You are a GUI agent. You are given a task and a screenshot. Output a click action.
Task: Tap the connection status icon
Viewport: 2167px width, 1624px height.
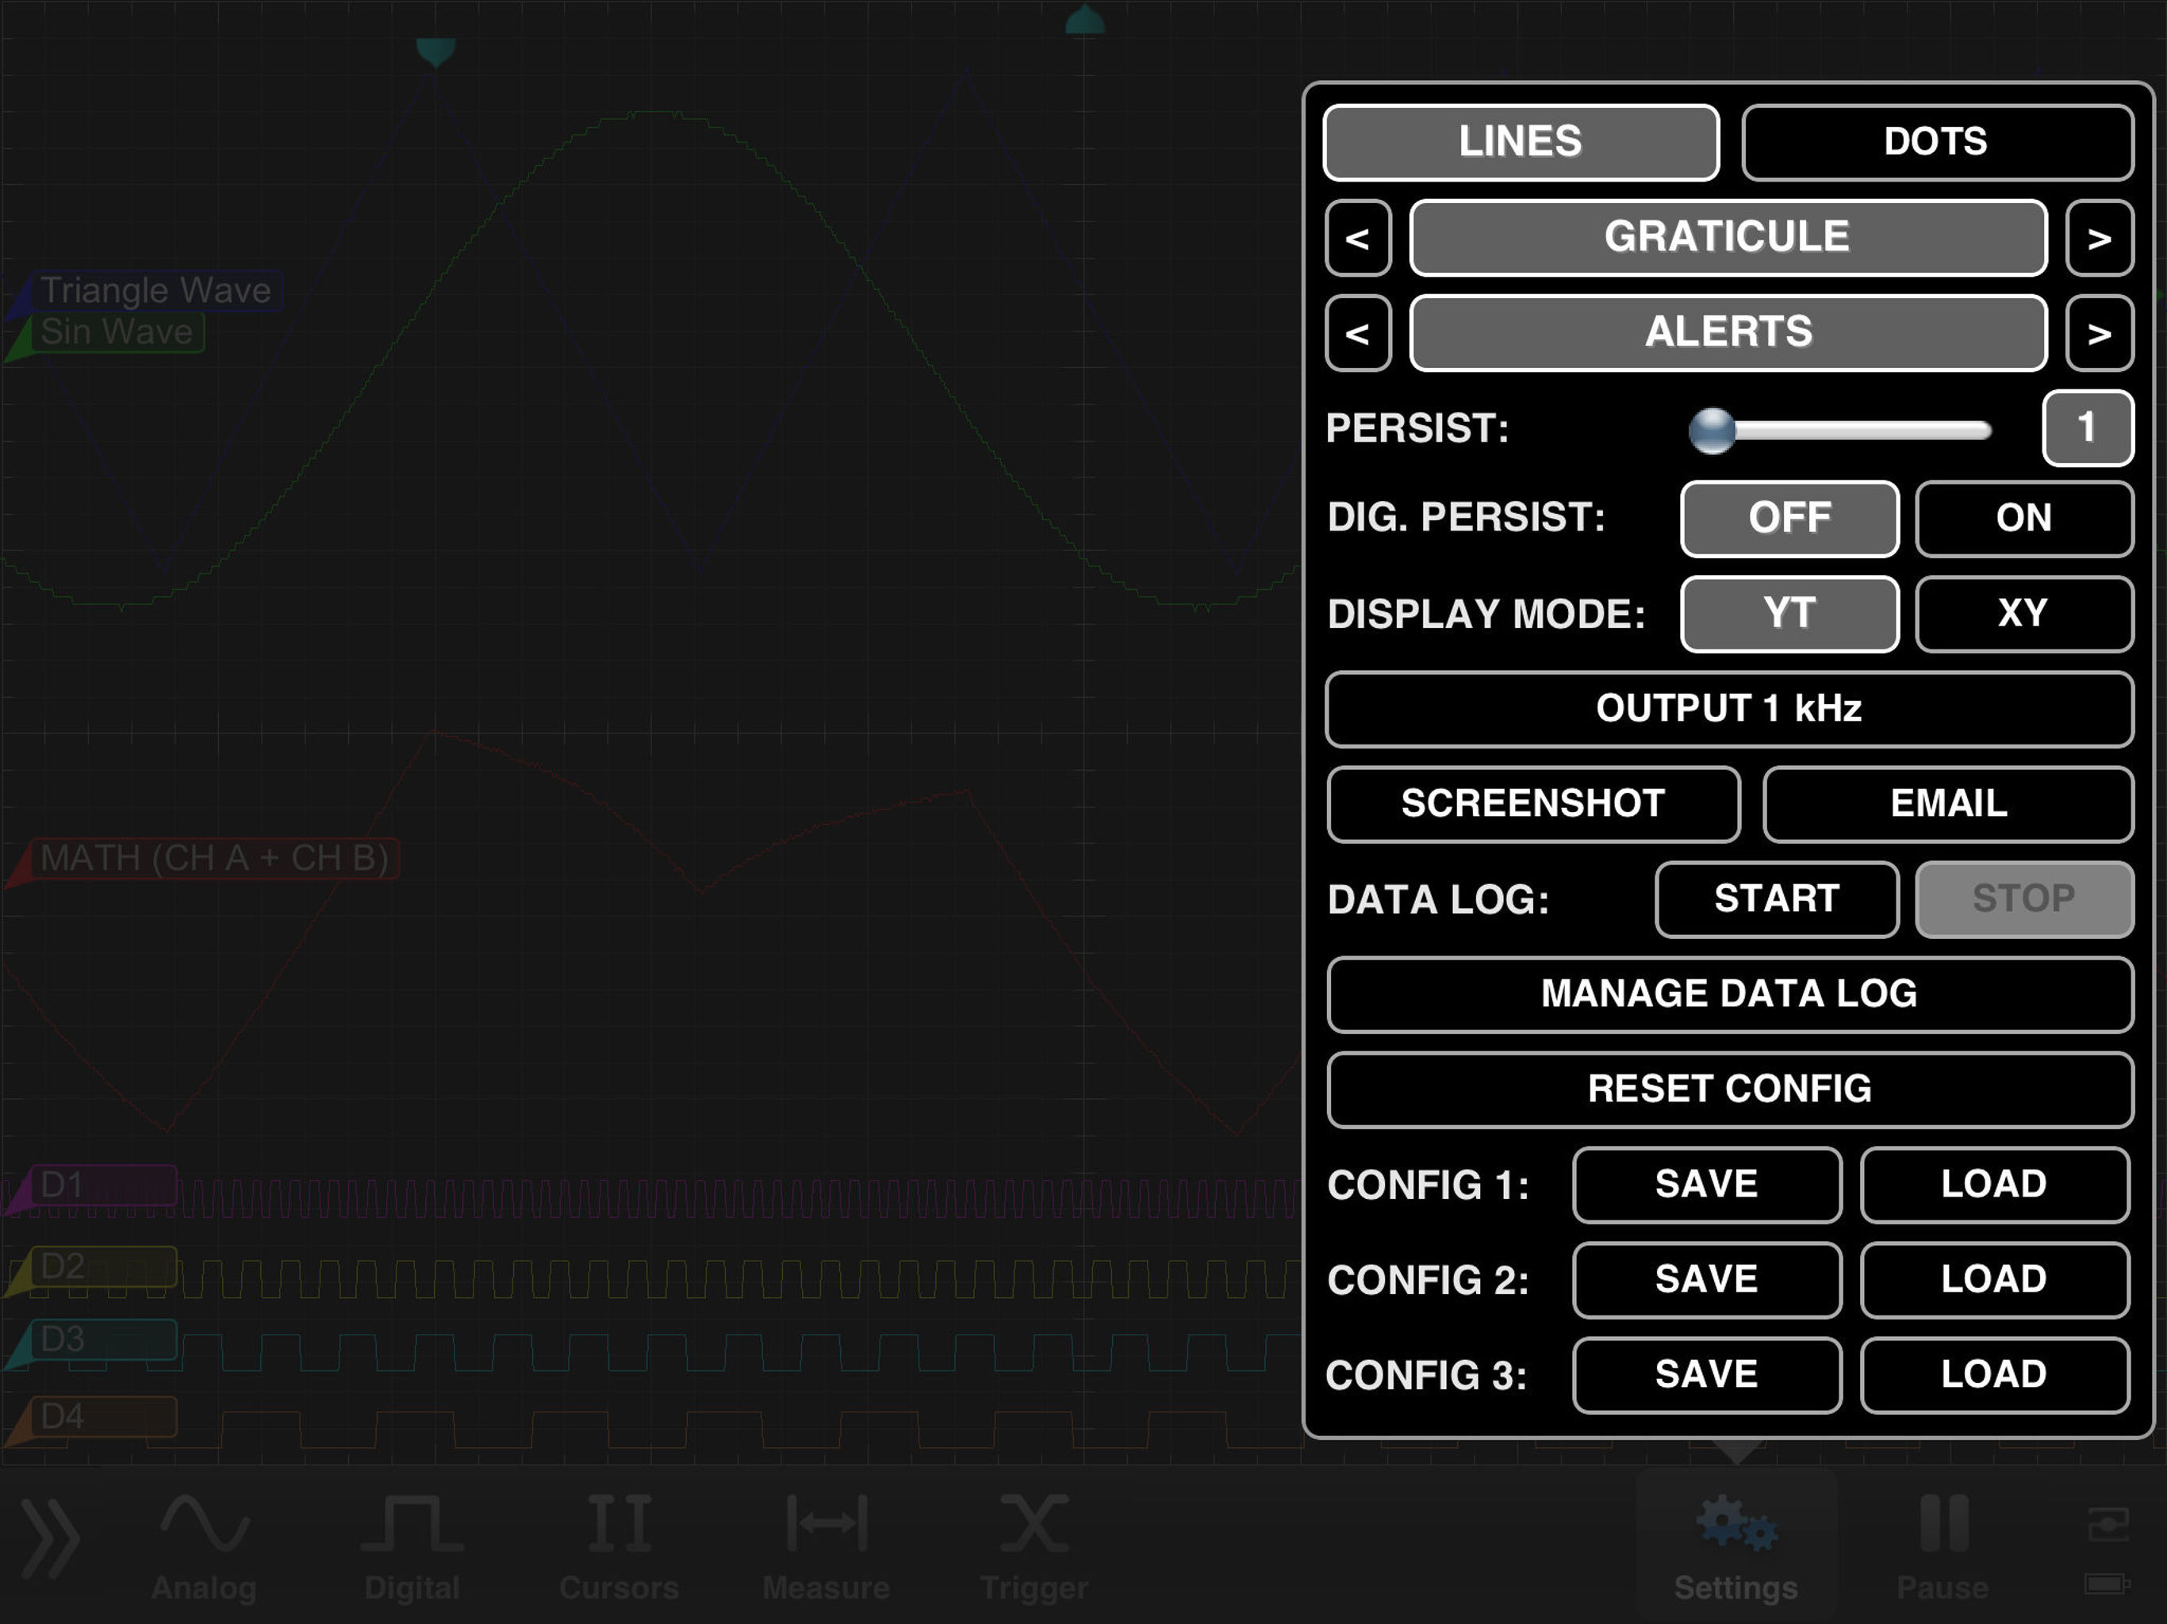[2108, 1524]
